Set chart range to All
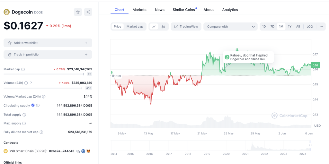Viewport: 329px width, 164px height. [x=298, y=27]
